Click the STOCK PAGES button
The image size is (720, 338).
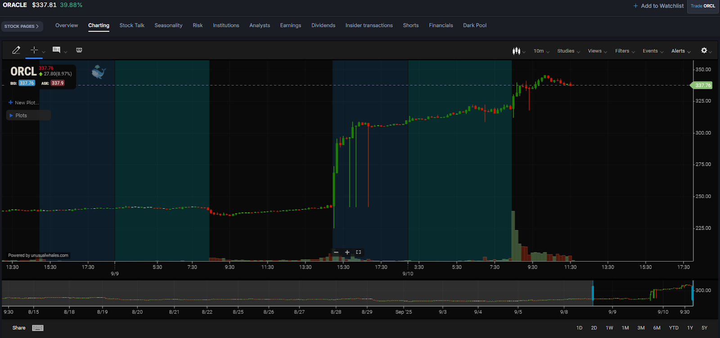tap(22, 26)
